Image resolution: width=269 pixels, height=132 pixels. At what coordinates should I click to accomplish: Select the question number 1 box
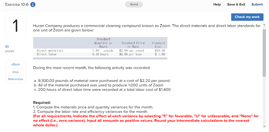(15, 25)
